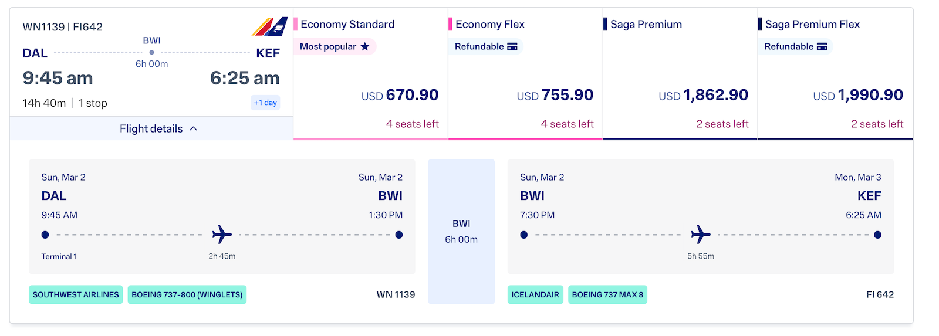
Task: Click the airplane icon on DAL–BWI segment
Action: coord(222,235)
